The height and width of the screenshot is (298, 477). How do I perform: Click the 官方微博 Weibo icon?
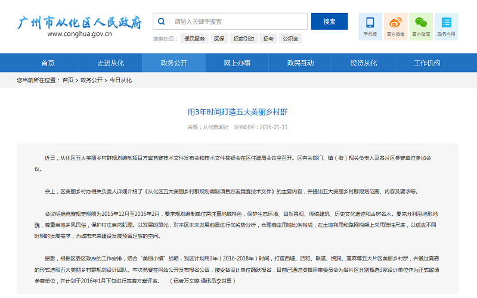point(395,26)
